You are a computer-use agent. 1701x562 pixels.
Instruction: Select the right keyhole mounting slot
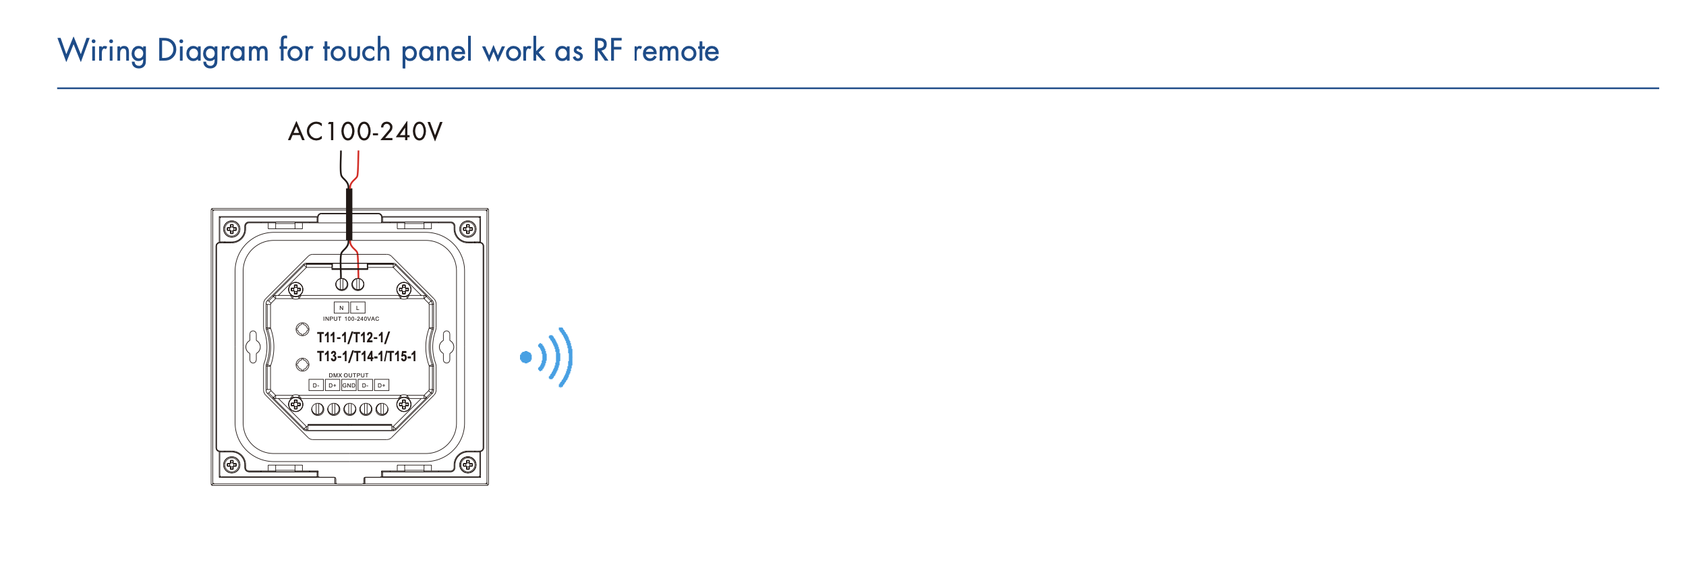[446, 347]
